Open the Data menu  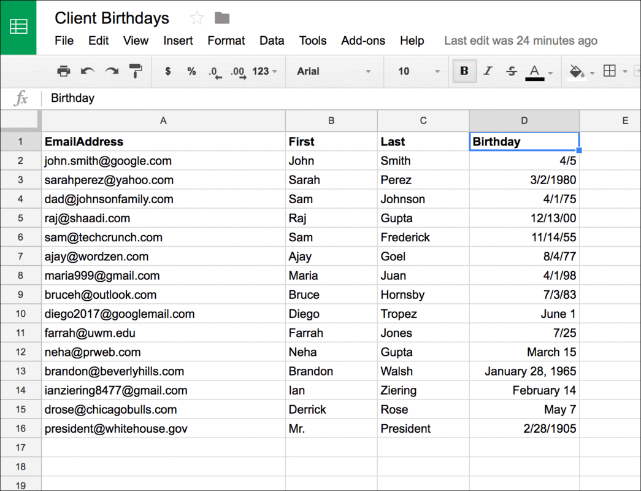point(272,41)
